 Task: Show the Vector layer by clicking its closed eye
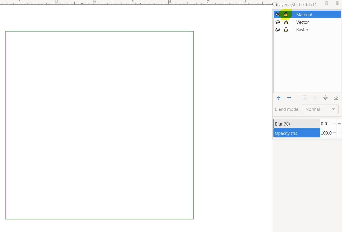pos(278,22)
